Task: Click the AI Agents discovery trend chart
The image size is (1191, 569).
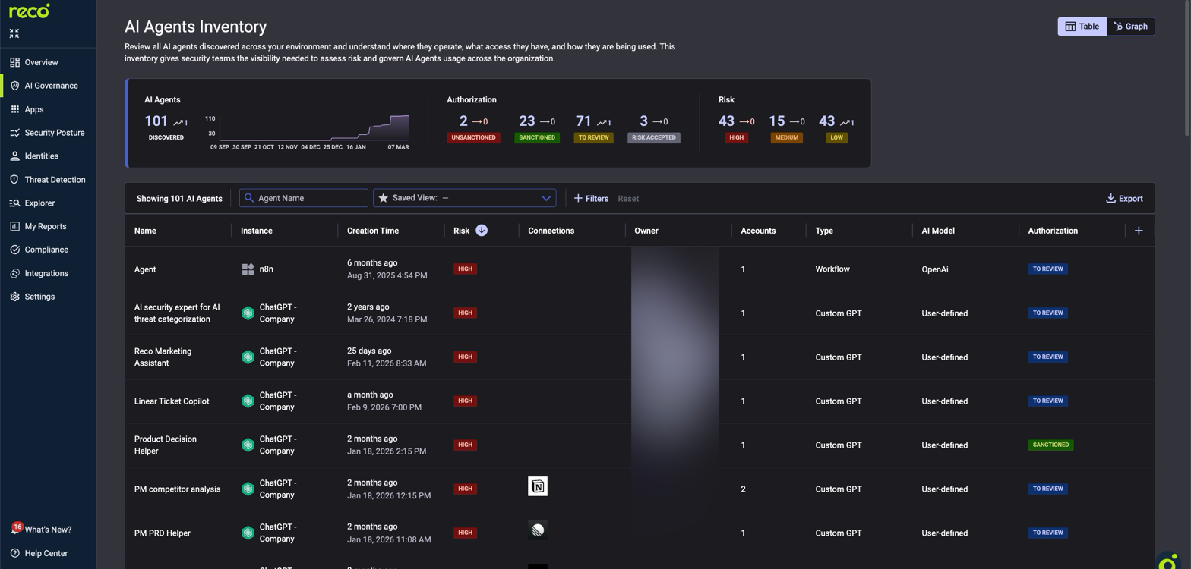Action: pos(314,127)
